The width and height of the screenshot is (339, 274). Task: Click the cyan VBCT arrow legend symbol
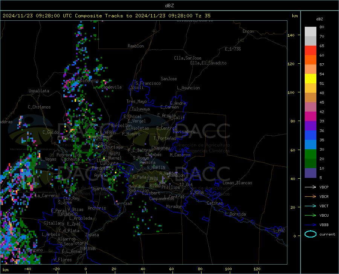(x=310, y=206)
